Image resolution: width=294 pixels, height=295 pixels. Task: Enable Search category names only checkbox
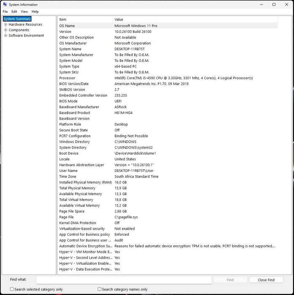tap(100, 289)
